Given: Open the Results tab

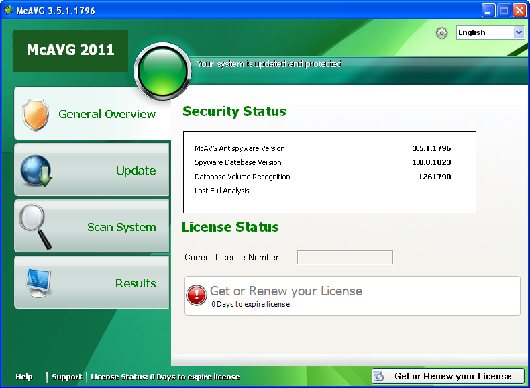Looking at the screenshot, I should pyautogui.click(x=92, y=283).
